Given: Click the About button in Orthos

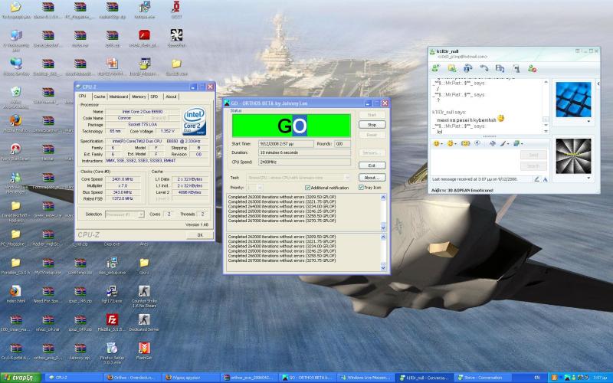Looking at the screenshot, I should click(x=372, y=178).
